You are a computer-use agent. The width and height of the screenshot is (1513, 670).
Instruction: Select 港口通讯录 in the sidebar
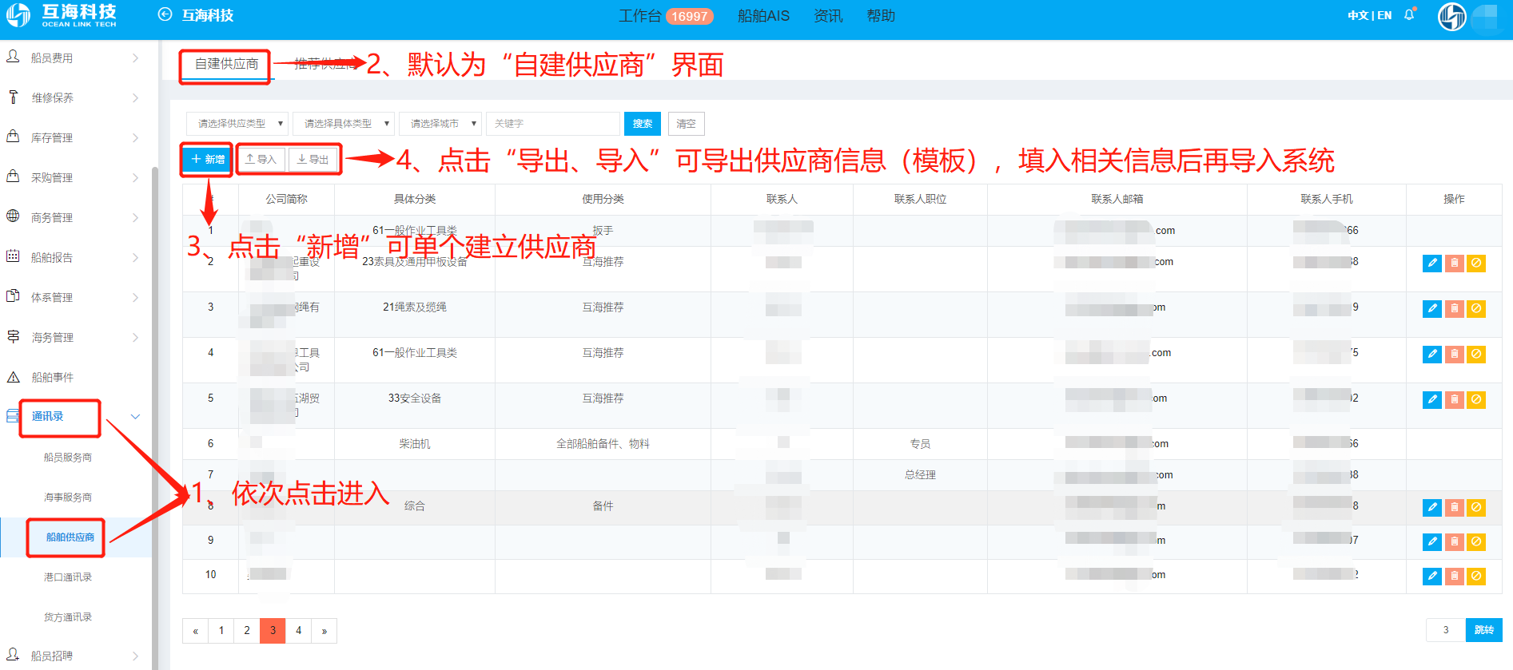coord(68,577)
